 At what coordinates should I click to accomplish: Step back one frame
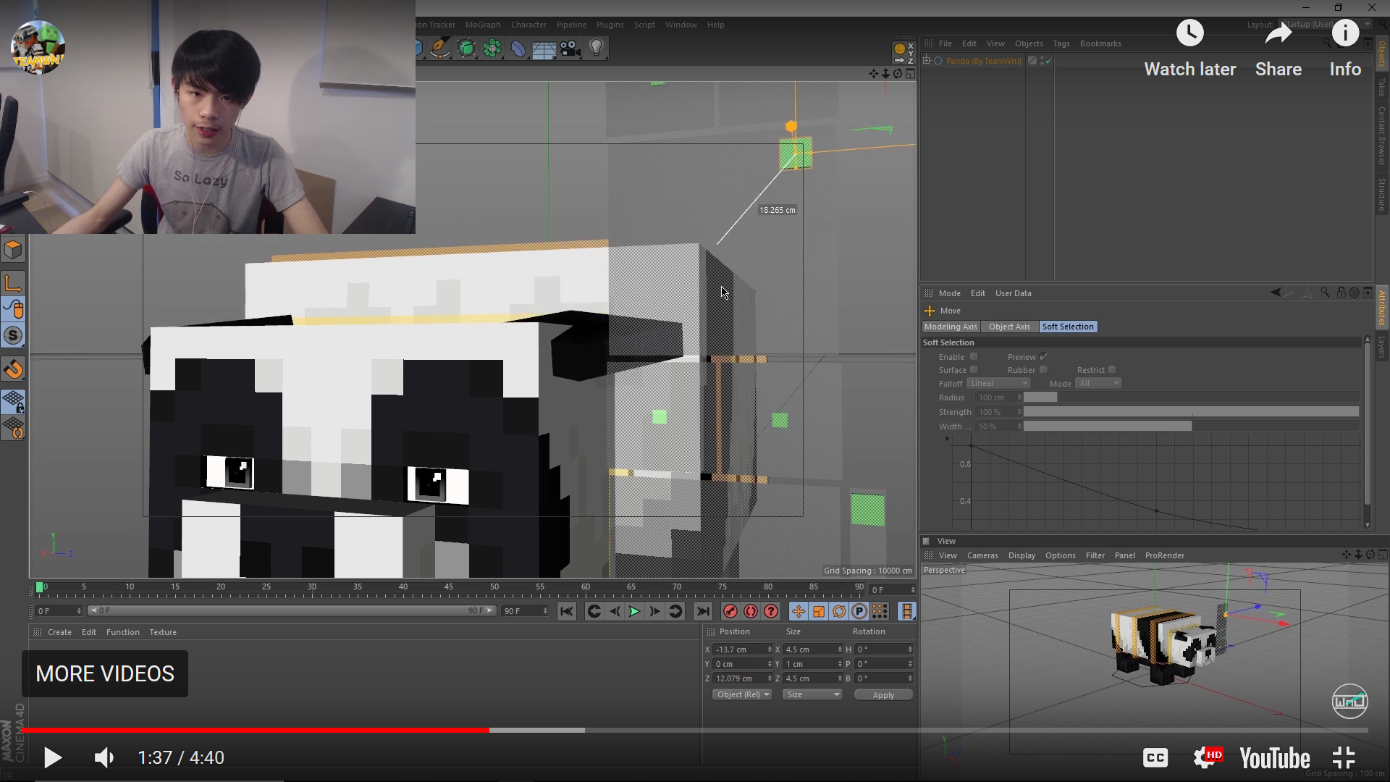click(x=614, y=612)
